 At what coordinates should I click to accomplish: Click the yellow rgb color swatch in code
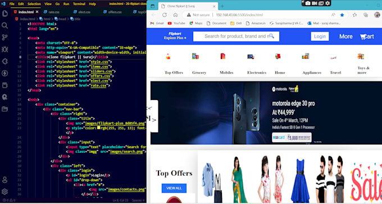coord(99,128)
